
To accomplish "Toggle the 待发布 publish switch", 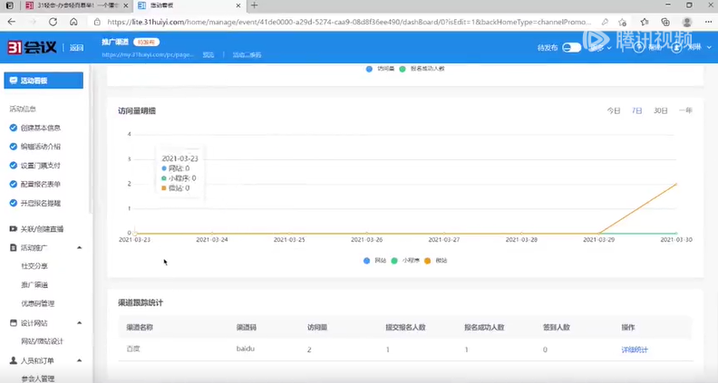I will (571, 47).
